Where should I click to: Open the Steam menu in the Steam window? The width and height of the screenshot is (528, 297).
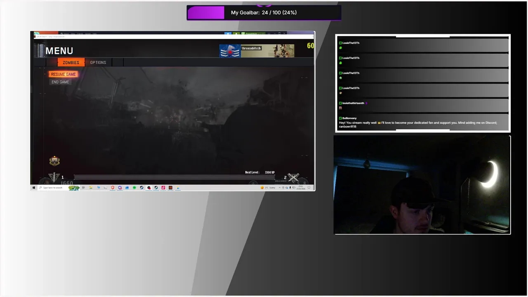[x=66, y=34]
